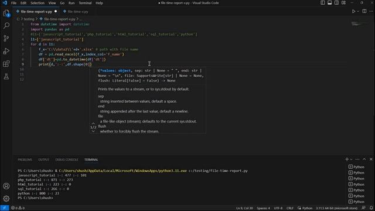Open the notifications bell icon
The width and height of the screenshot is (375, 211).
[x=371, y=208]
